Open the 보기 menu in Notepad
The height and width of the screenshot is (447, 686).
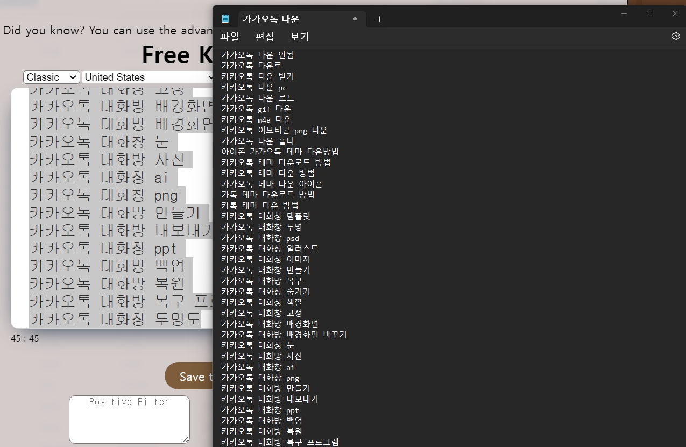(x=299, y=37)
